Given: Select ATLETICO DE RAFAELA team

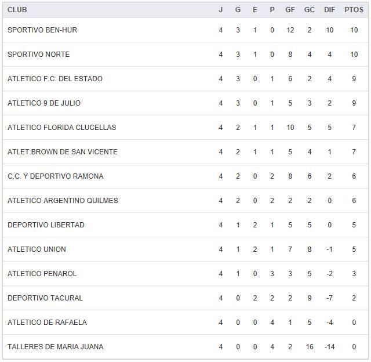Looking at the screenshot, I should point(47,323).
